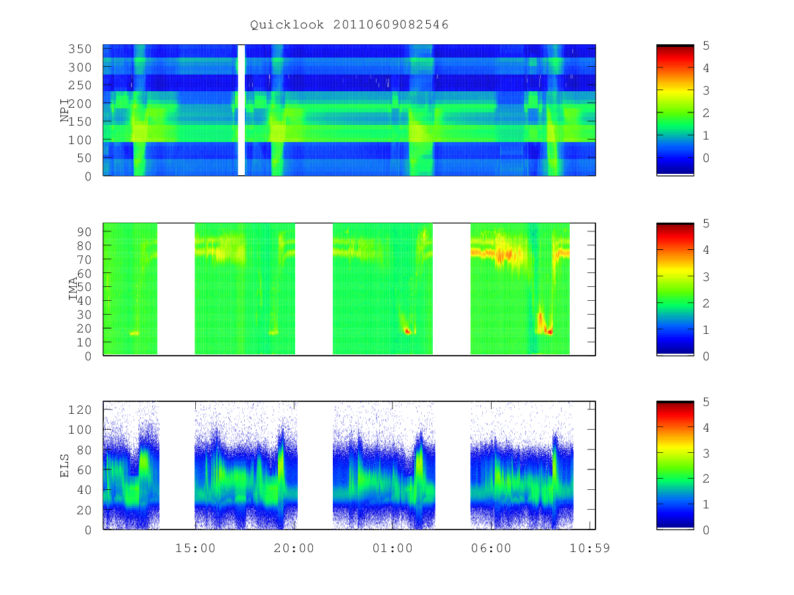Click the ELS panel color scale bar
The height and width of the screenshot is (595, 794).
pyautogui.click(x=675, y=465)
